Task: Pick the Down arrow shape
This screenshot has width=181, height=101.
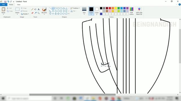Action: [50, 14]
